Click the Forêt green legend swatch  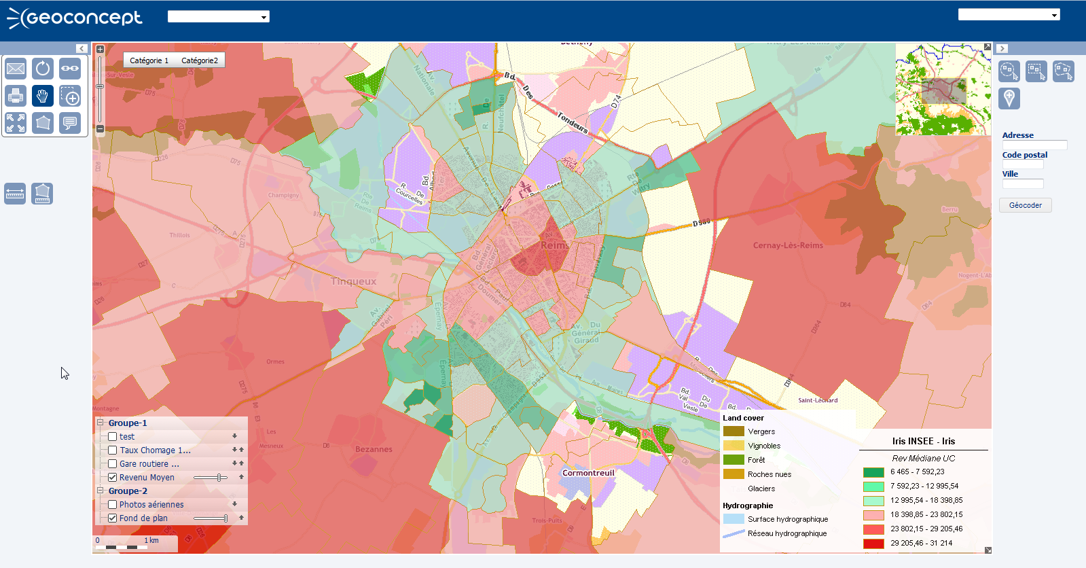(734, 460)
